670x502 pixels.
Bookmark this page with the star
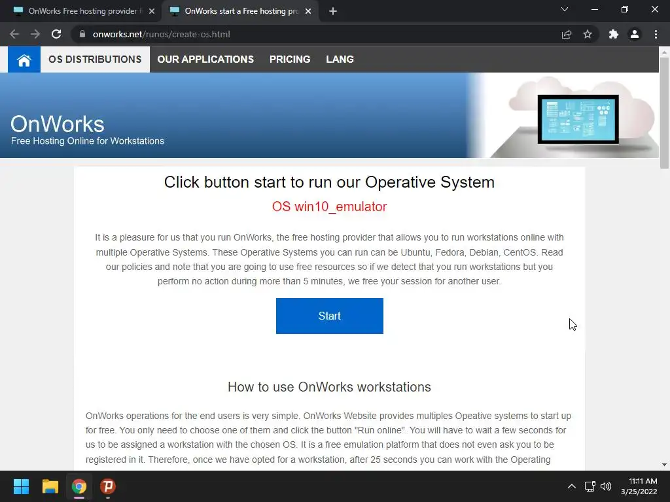(588, 34)
